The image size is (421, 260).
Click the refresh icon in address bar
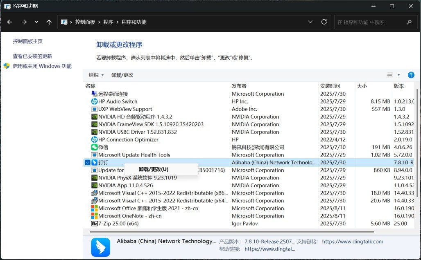(324, 22)
